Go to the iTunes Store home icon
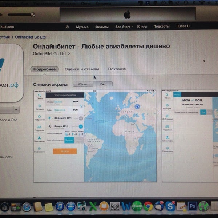This screenshot has height=218, width=218. click(x=67, y=27)
